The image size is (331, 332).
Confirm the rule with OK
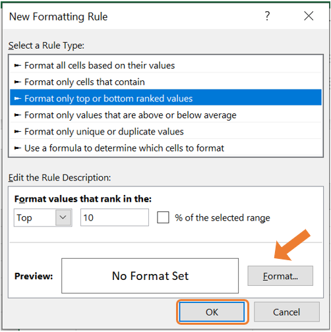212,312
